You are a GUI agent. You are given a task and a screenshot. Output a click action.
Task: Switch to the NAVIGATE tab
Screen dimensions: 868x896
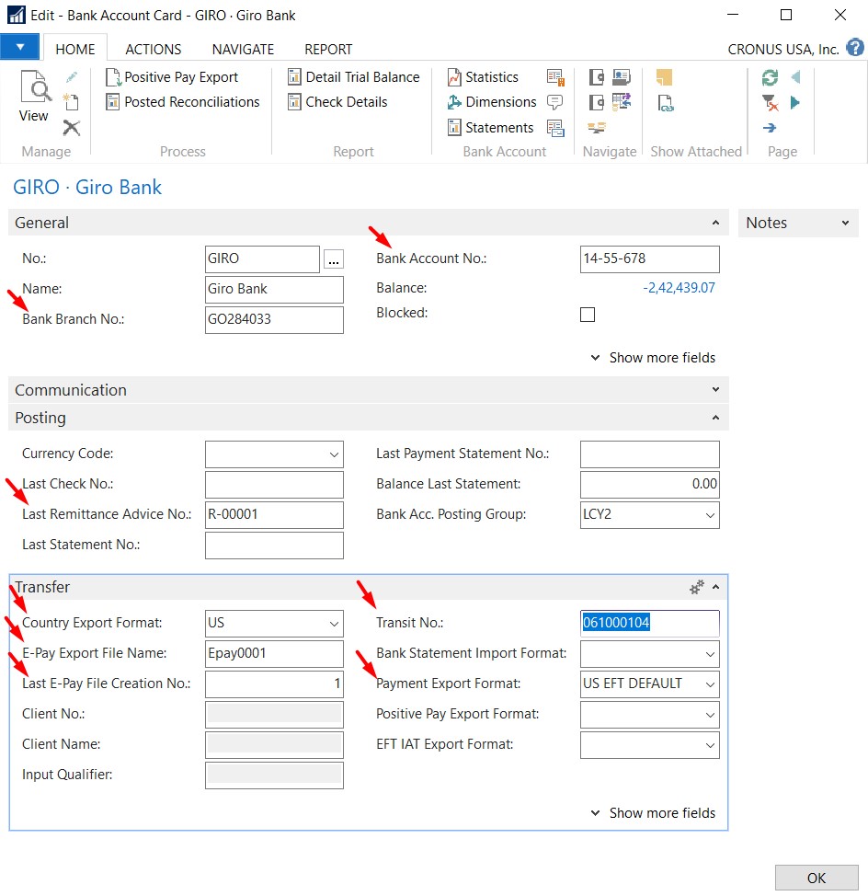pyautogui.click(x=243, y=49)
